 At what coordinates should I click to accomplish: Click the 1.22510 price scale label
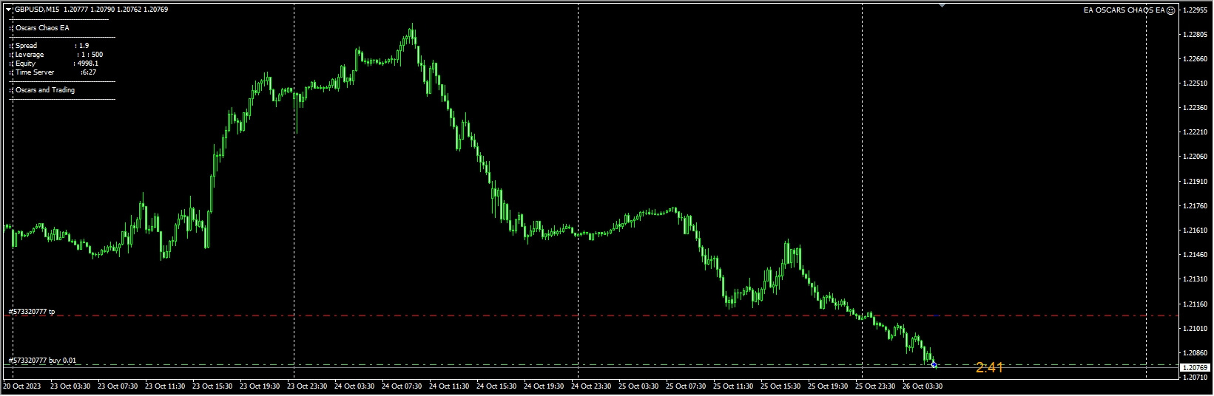[x=1196, y=83]
